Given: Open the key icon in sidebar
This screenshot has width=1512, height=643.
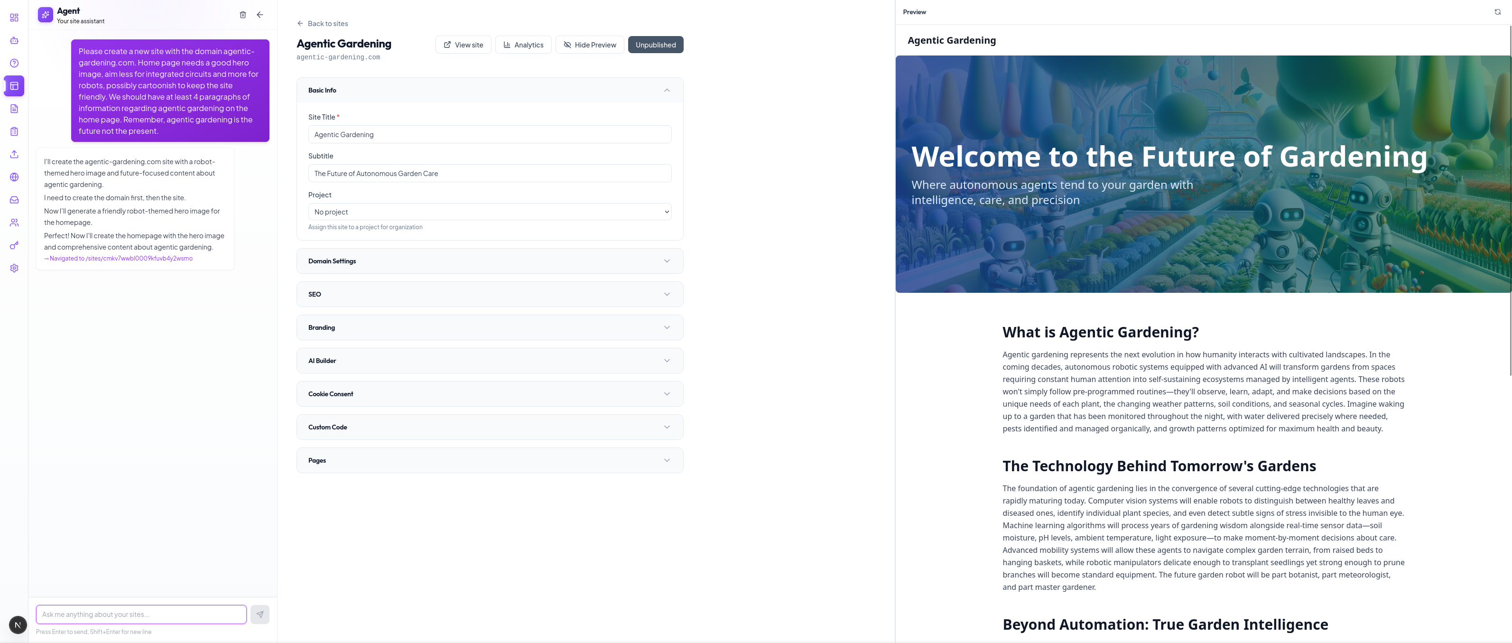Looking at the screenshot, I should (x=14, y=245).
